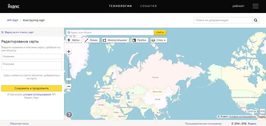
Task: Select the Многоугольники polygon tool
Action: click(x=115, y=40)
